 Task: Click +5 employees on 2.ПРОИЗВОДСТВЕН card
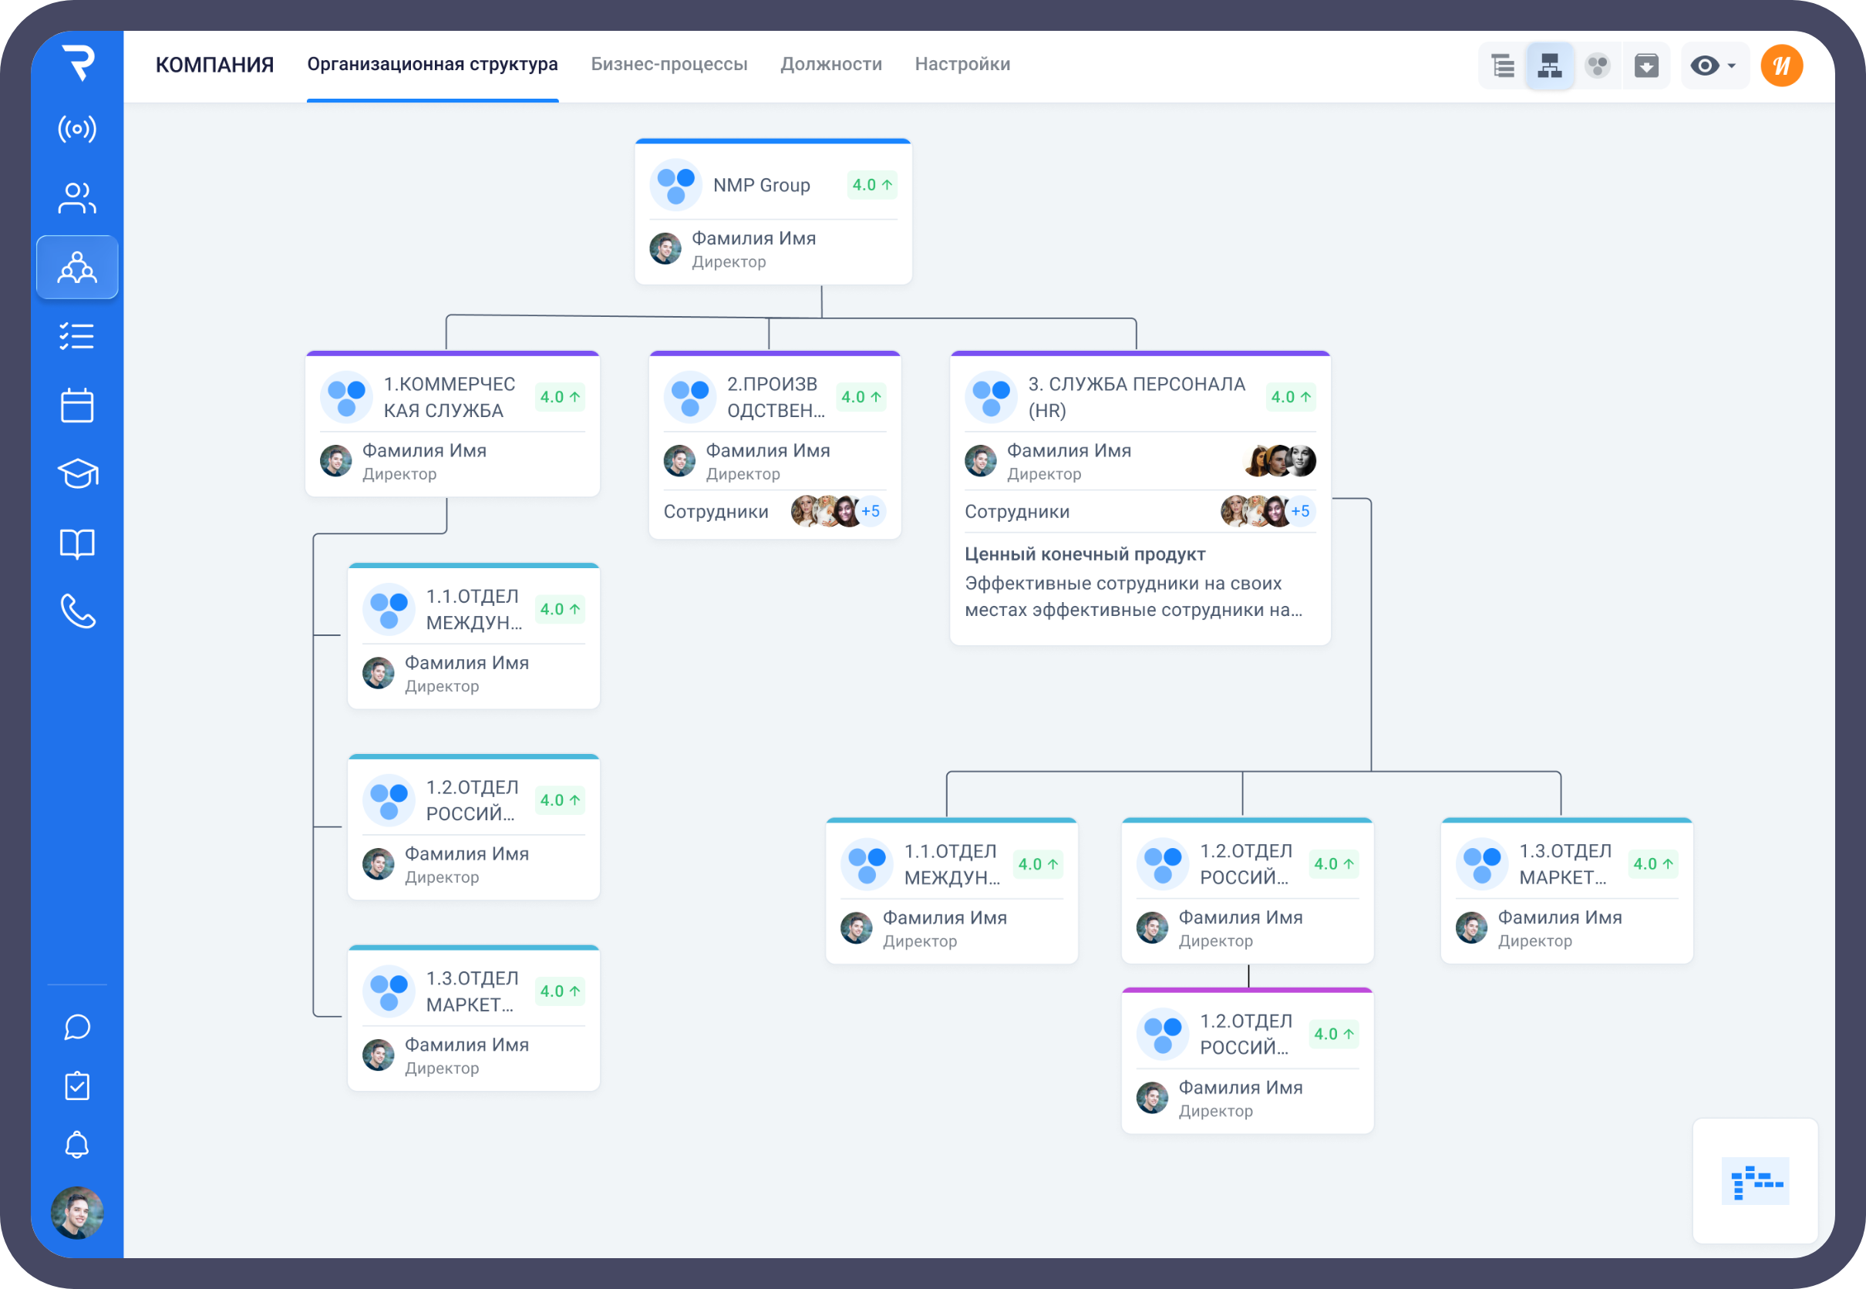tap(870, 511)
